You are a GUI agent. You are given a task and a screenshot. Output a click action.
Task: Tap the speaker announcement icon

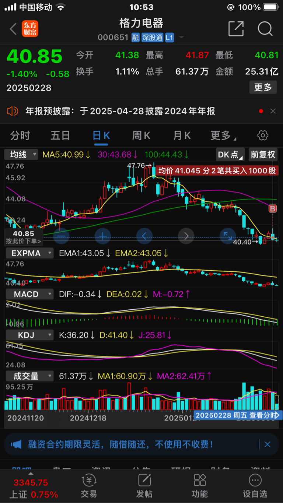tap(13, 111)
